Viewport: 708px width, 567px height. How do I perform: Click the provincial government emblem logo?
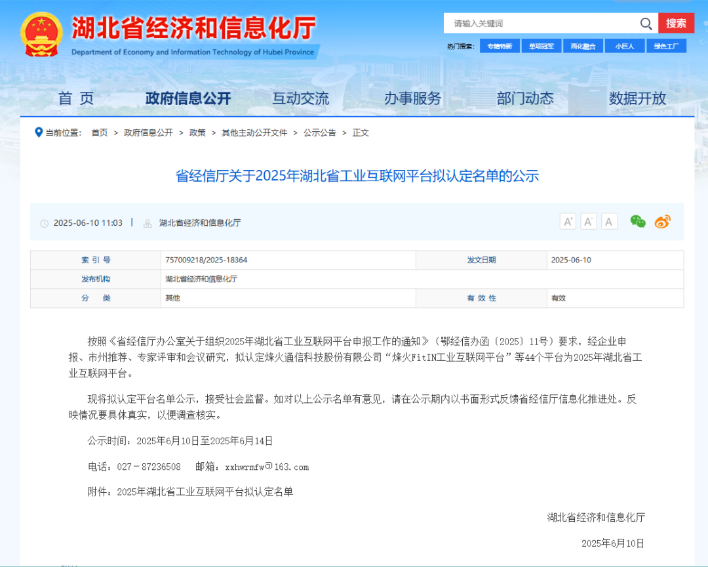(x=42, y=32)
